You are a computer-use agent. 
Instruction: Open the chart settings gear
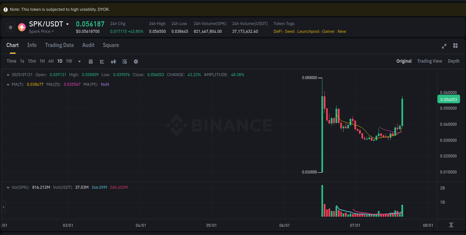pos(136,61)
